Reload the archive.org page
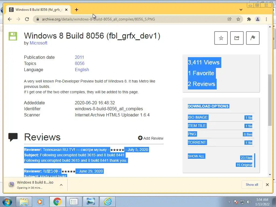Screen dimensions: 276x207 [27, 19]
